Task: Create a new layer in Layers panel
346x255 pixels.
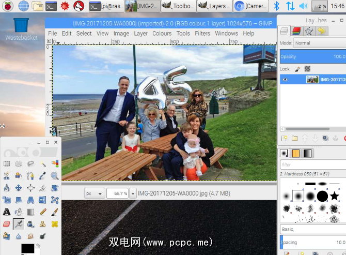Action: click(284, 139)
